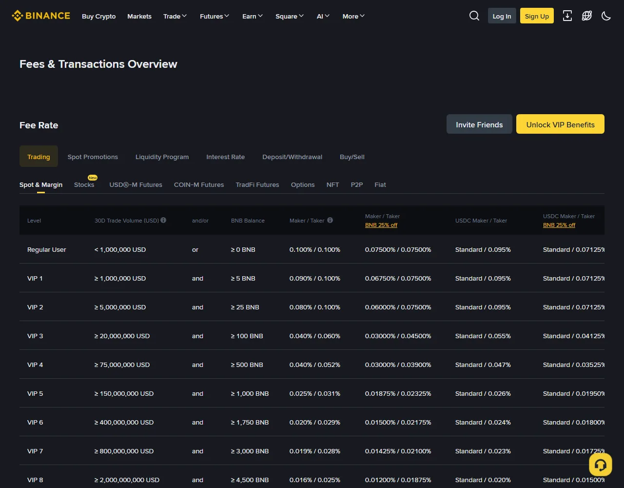Click Unlock VIP Benefits button
The width and height of the screenshot is (624, 488).
[x=560, y=124]
